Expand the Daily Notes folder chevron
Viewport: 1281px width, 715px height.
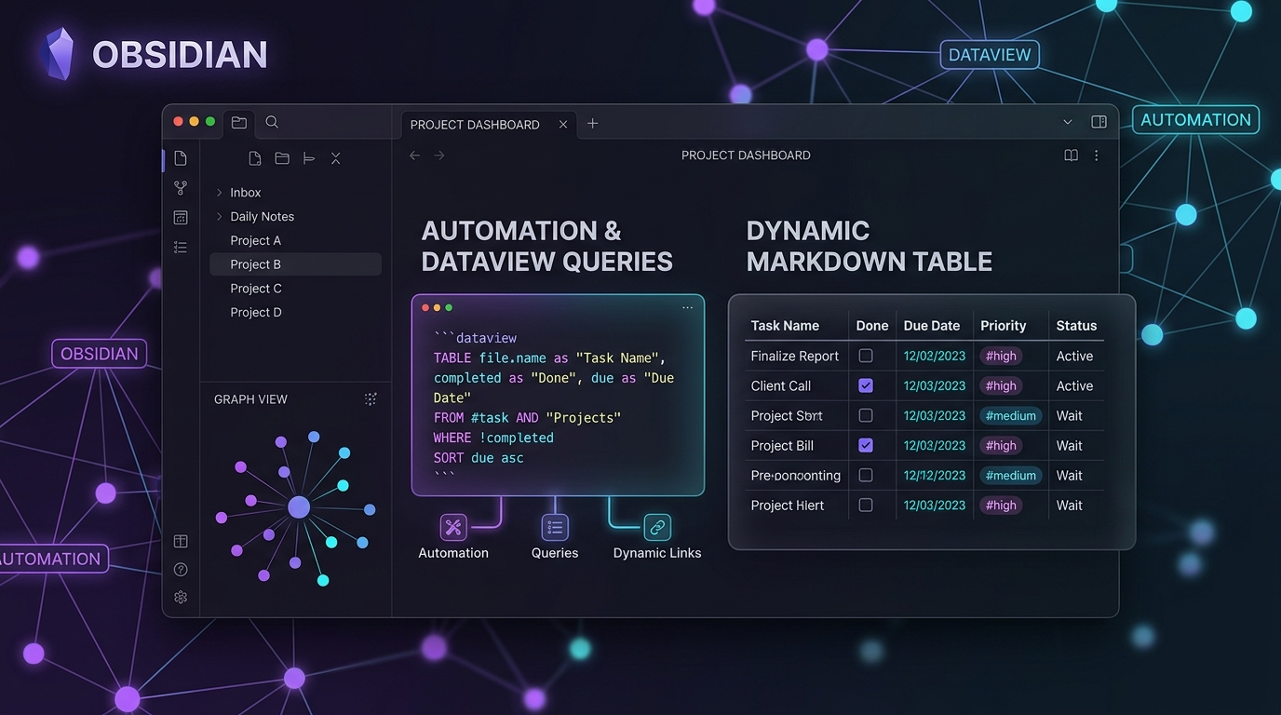(x=220, y=217)
